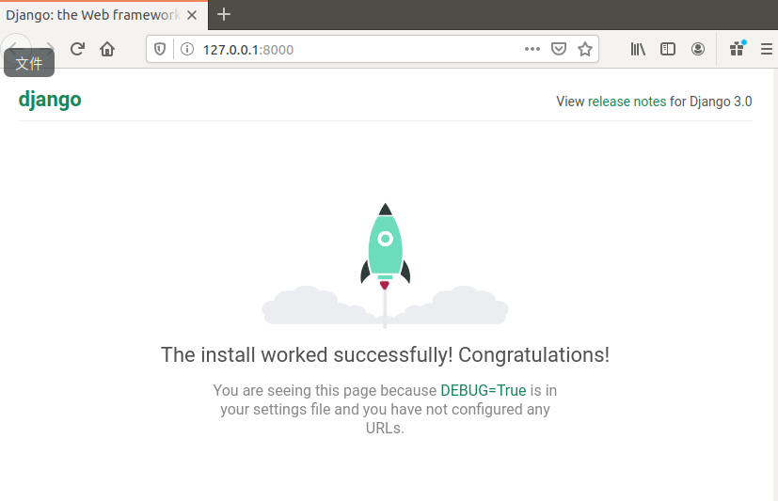Click the rocket illustration
The image size is (778, 501).
pos(385,265)
